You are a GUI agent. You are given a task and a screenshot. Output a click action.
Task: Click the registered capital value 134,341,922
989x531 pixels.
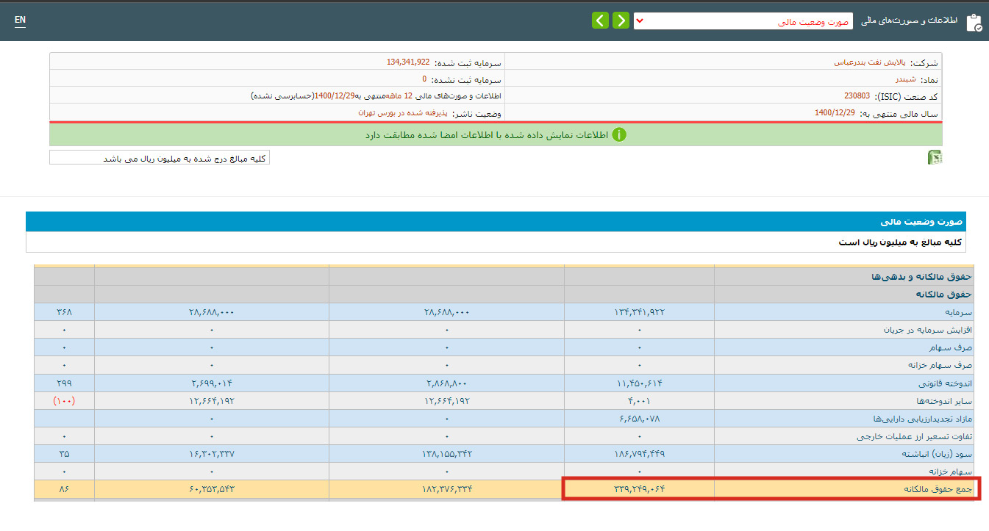click(408, 62)
